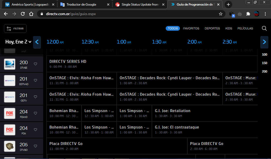Go to browser home page

point(31,14)
